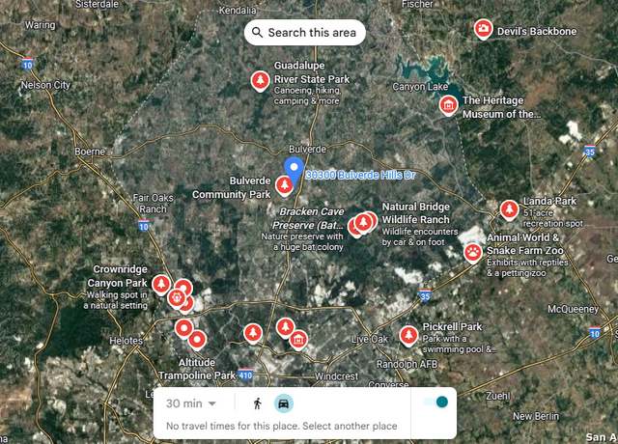Click the Bulverde town label
This screenshot has width=618, height=444.
pos(308,150)
